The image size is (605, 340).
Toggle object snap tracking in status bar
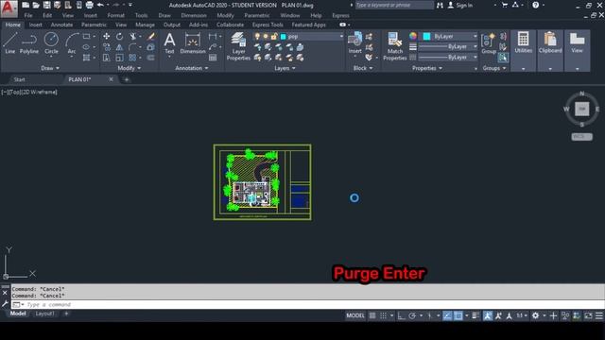[x=447, y=315]
